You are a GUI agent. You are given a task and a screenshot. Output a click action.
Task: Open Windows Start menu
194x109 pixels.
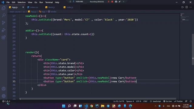pyautogui.click(x=64, y=106)
